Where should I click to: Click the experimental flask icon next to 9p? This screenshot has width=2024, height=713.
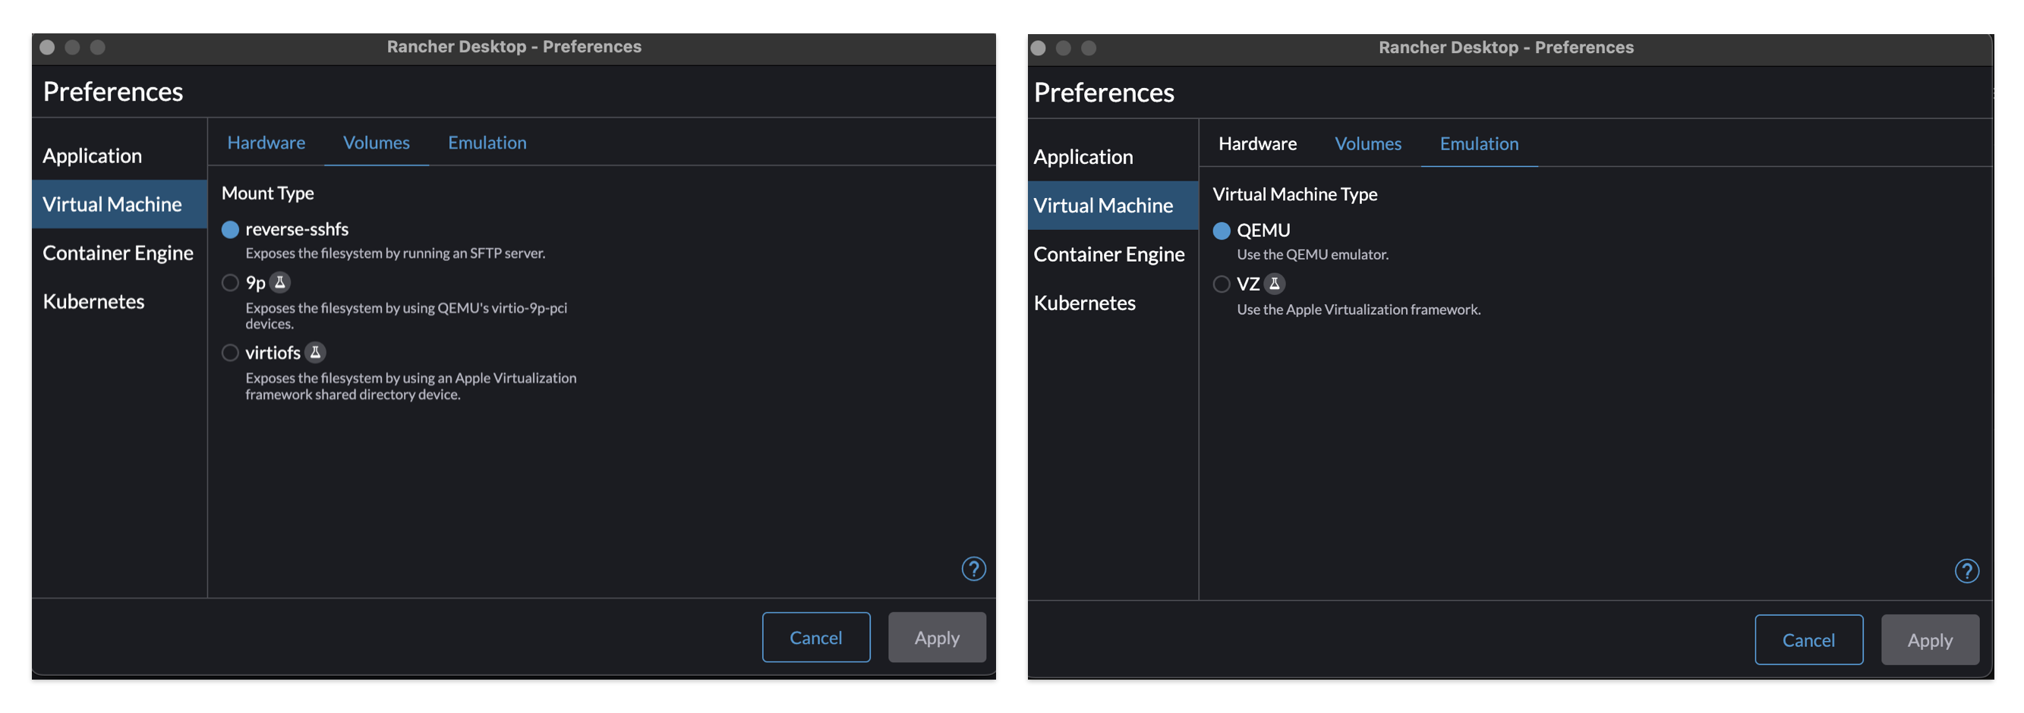click(x=280, y=282)
